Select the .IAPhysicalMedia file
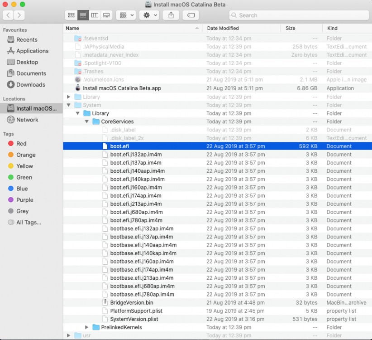 [217, 47]
